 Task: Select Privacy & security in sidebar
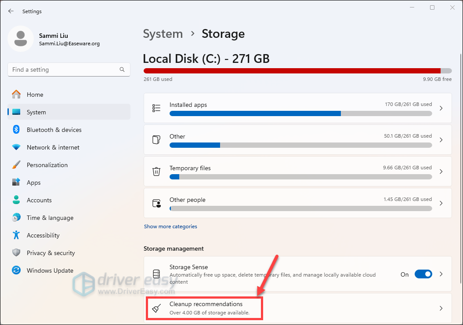coord(51,253)
